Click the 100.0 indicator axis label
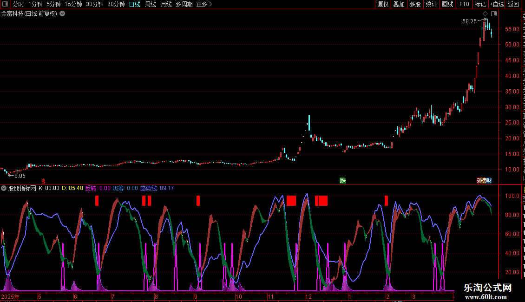 (512, 196)
